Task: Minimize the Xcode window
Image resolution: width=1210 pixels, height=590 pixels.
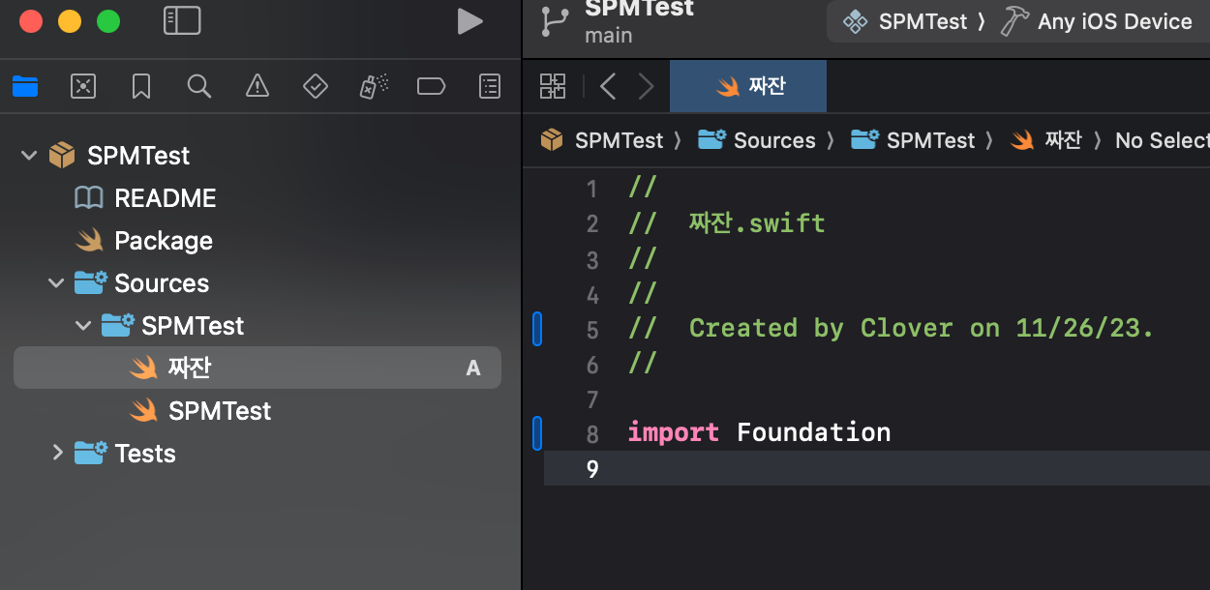Action: click(x=70, y=21)
